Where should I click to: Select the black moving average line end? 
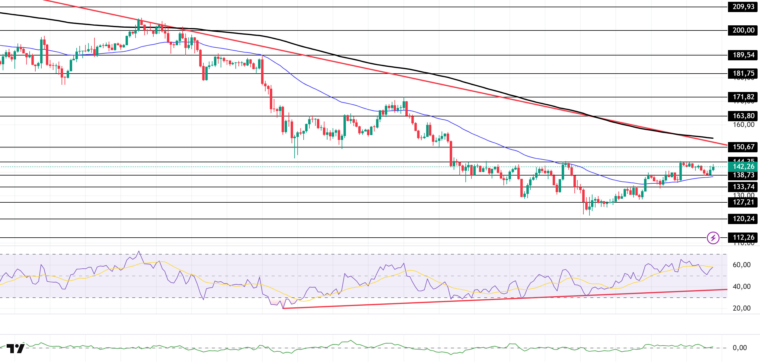[x=712, y=138]
